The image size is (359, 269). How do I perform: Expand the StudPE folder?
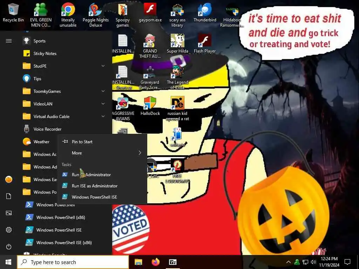[103, 66]
